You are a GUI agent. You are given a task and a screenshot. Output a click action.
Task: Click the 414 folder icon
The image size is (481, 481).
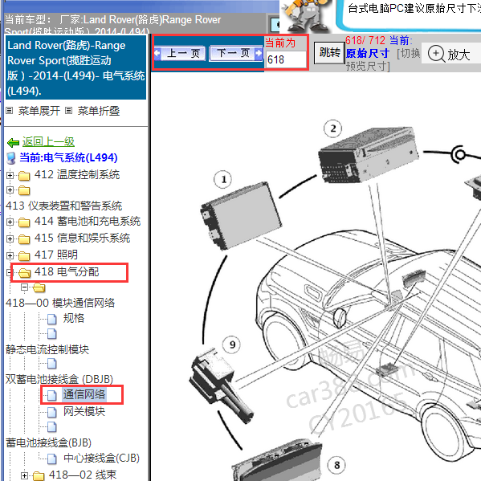point(24,222)
